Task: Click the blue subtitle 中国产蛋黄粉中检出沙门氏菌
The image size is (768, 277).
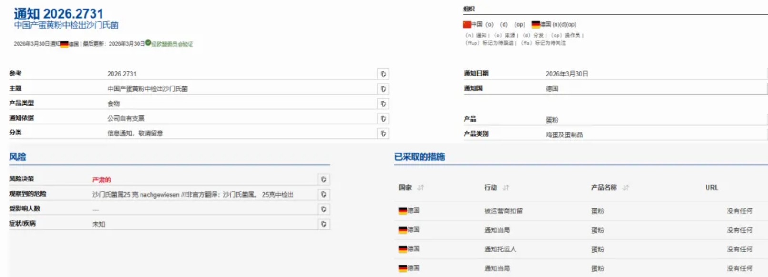Action: pos(66,25)
